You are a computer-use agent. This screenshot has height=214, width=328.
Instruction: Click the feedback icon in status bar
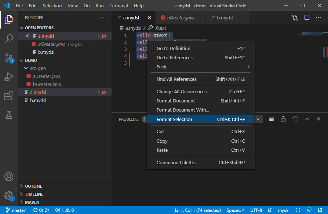click(309, 210)
